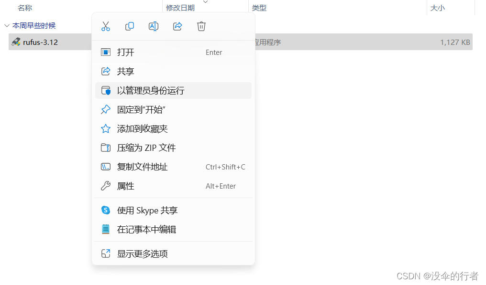Sort by 名称 column header
Image resolution: width=486 pixels, height=285 pixels.
point(25,8)
